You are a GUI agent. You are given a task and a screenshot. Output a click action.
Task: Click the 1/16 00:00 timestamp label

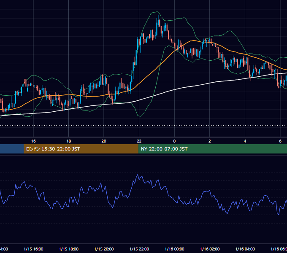pyautogui.click(x=174, y=249)
